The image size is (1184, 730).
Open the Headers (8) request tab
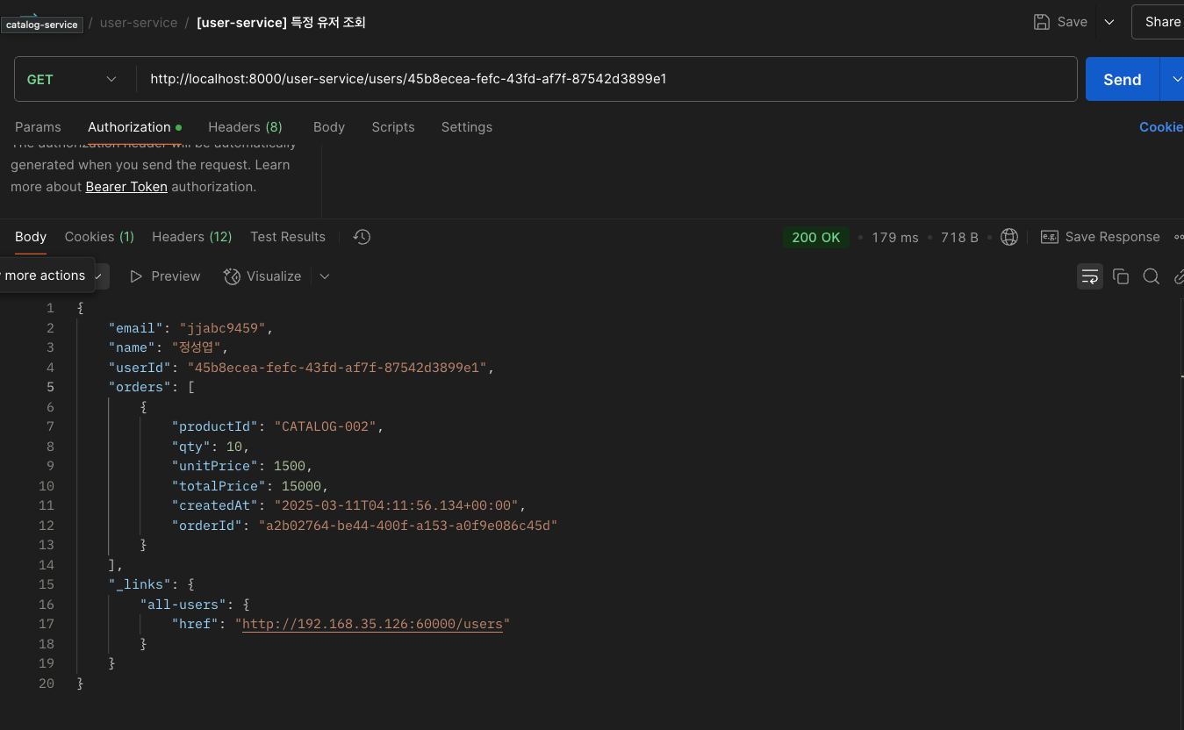pyautogui.click(x=245, y=127)
